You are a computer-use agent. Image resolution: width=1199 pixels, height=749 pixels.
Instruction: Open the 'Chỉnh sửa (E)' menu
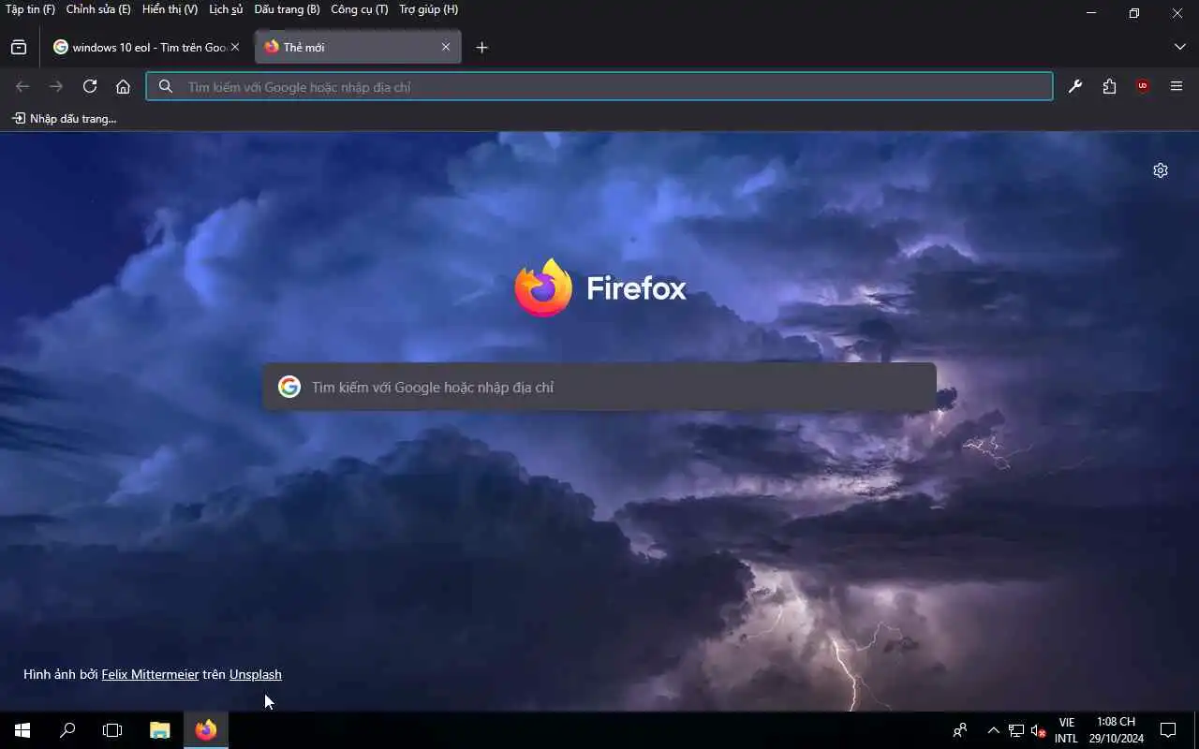click(98, 9)
